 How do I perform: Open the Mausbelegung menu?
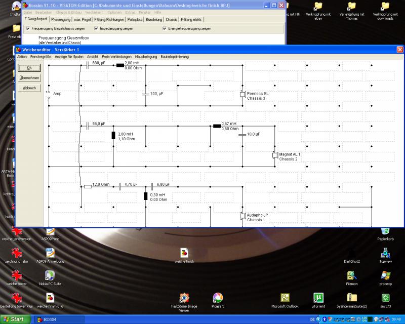tap(146, 57)
